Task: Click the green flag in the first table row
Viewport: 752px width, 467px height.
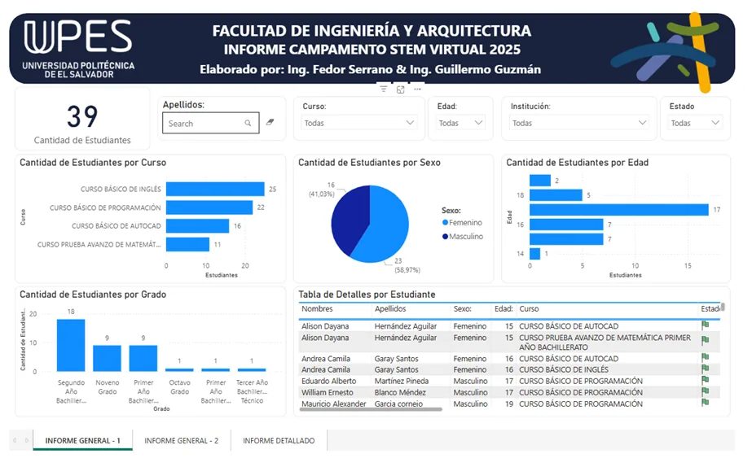Action: 705,325
